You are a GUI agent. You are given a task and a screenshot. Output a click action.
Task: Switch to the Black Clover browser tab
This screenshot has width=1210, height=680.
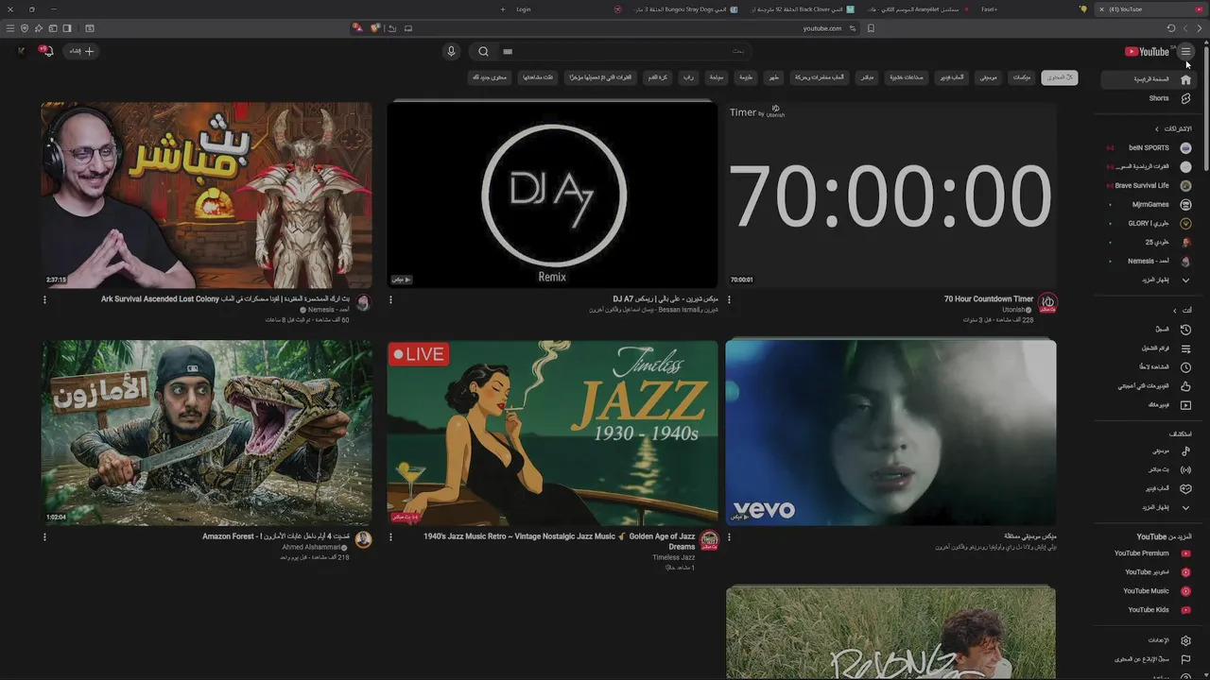point(804,9)
